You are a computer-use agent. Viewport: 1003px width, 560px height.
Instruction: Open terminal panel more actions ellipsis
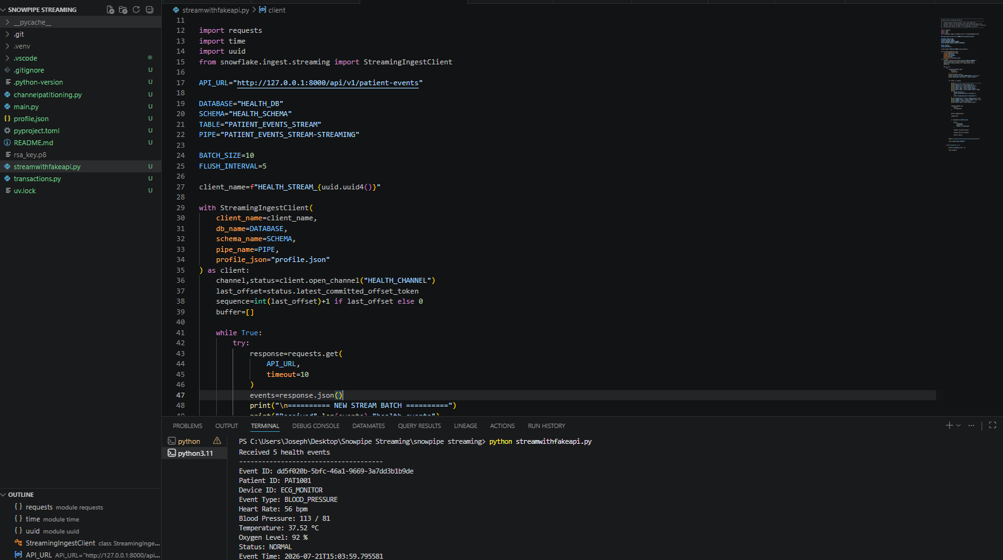point(971,426)
